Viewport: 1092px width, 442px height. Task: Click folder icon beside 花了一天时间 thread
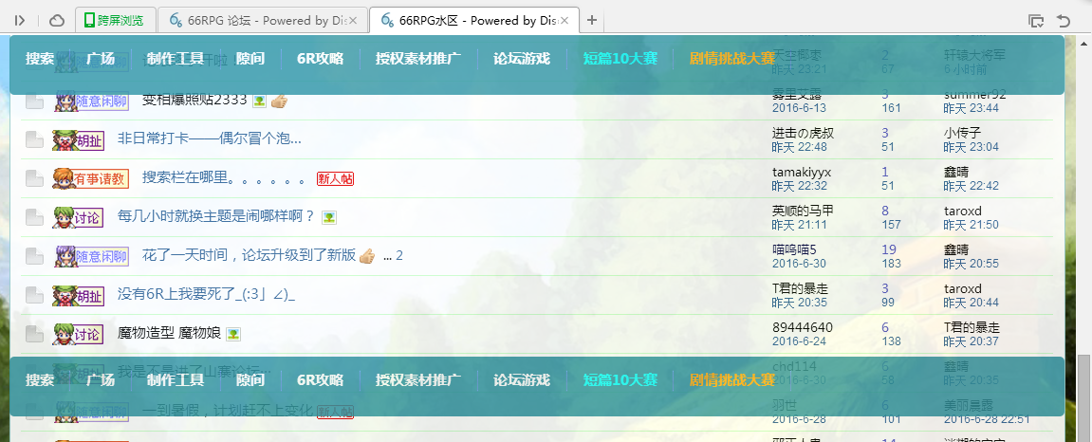coord(35,257)
